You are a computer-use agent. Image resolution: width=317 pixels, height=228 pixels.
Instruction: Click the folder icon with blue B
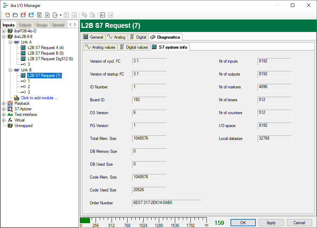click(x=31, y=15)
